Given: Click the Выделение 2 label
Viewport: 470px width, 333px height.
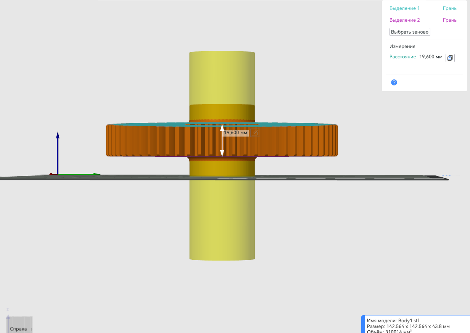Looking at the screenshot, I should click(405, 20).
